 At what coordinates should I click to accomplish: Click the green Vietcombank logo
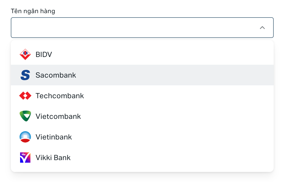click(x=25, y=116)
